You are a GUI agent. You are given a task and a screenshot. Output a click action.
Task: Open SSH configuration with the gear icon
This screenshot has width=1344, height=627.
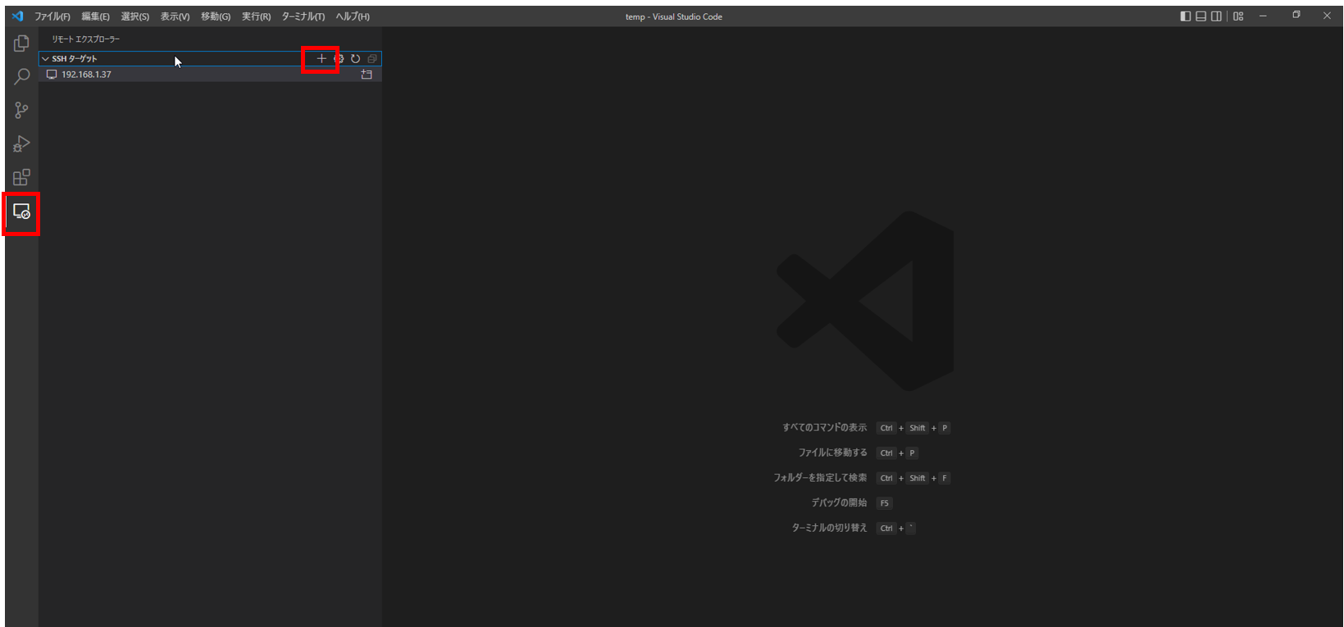click(x=339, y=59)
